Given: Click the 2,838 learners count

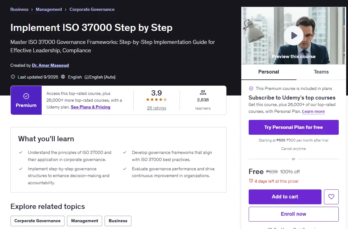Looking at the screenshot, I should [x=203, y=100].
